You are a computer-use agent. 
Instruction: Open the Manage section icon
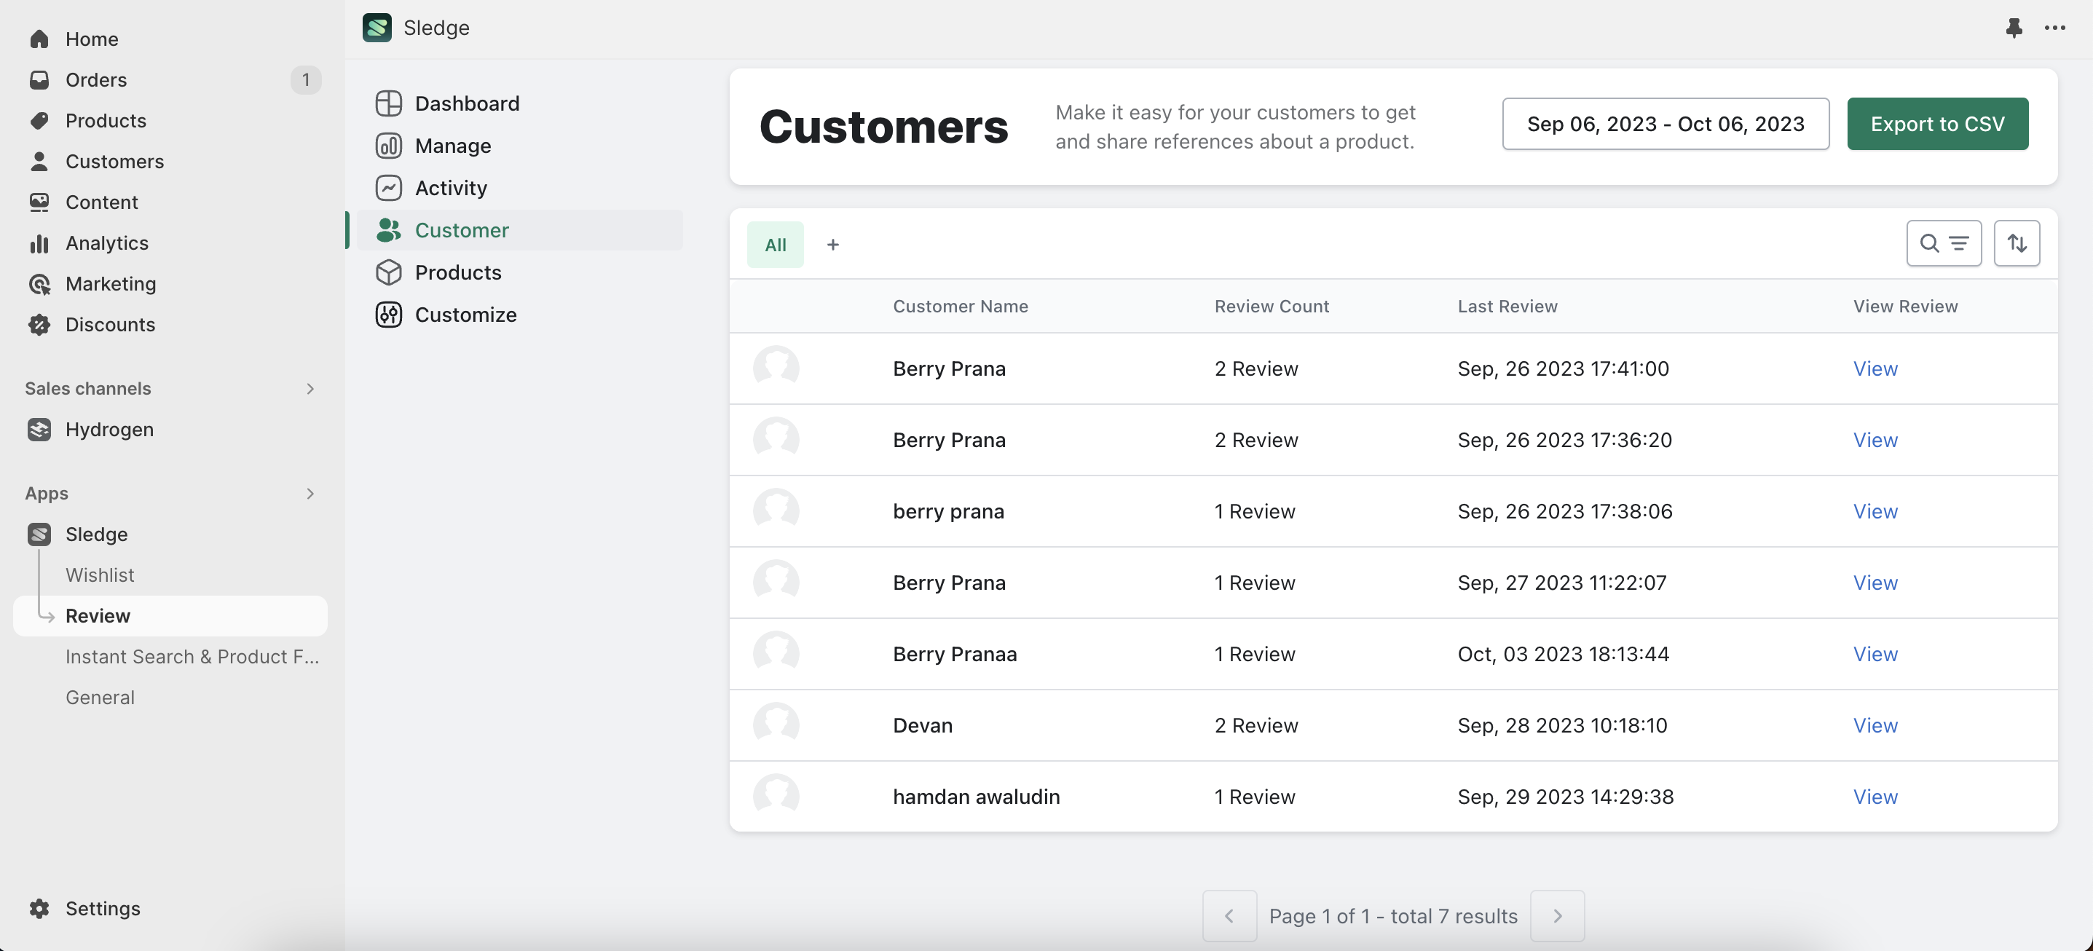pos(388,146)
